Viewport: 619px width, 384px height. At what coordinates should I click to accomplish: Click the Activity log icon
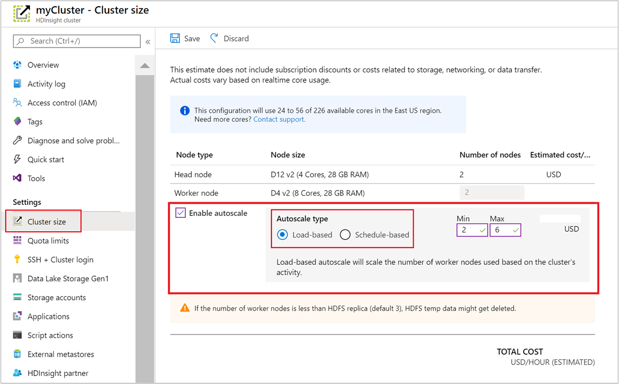coord(18,84)
